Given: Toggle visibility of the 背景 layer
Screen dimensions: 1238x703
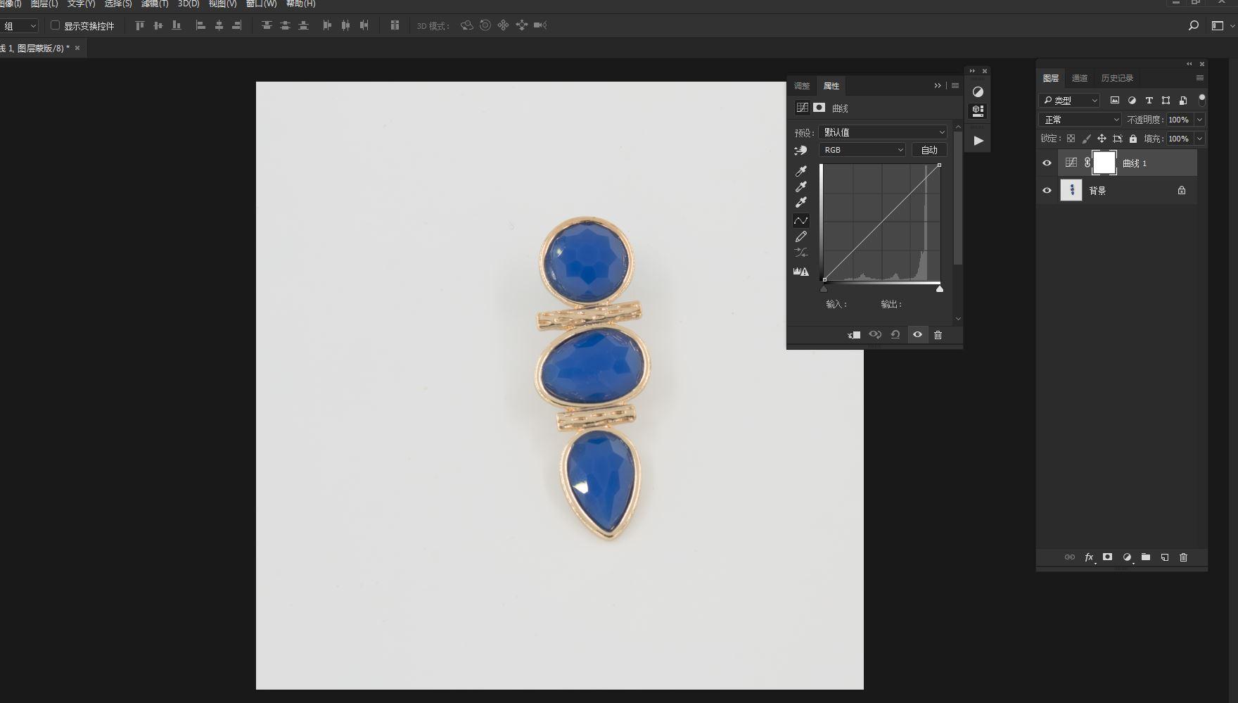Looking at the screenshot, I should [1047, 191].
